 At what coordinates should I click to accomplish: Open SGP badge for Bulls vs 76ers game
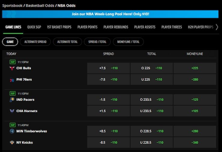[13, 62]
